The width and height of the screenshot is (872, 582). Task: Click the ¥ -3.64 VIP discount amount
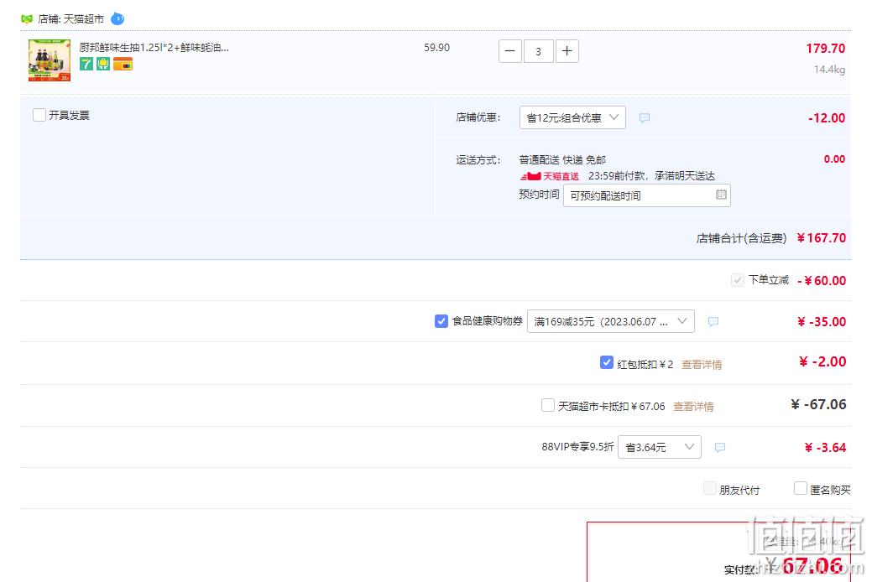[825, 448]
